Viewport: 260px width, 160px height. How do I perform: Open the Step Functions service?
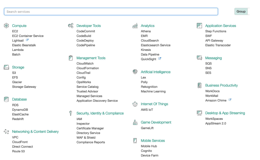pos(216,31)
